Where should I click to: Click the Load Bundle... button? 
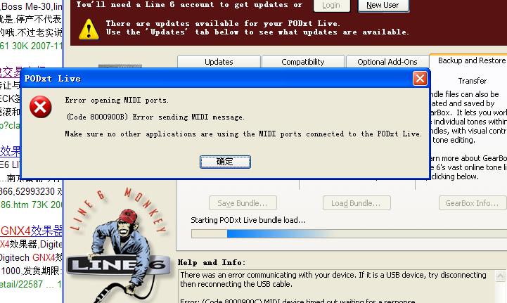357,203
